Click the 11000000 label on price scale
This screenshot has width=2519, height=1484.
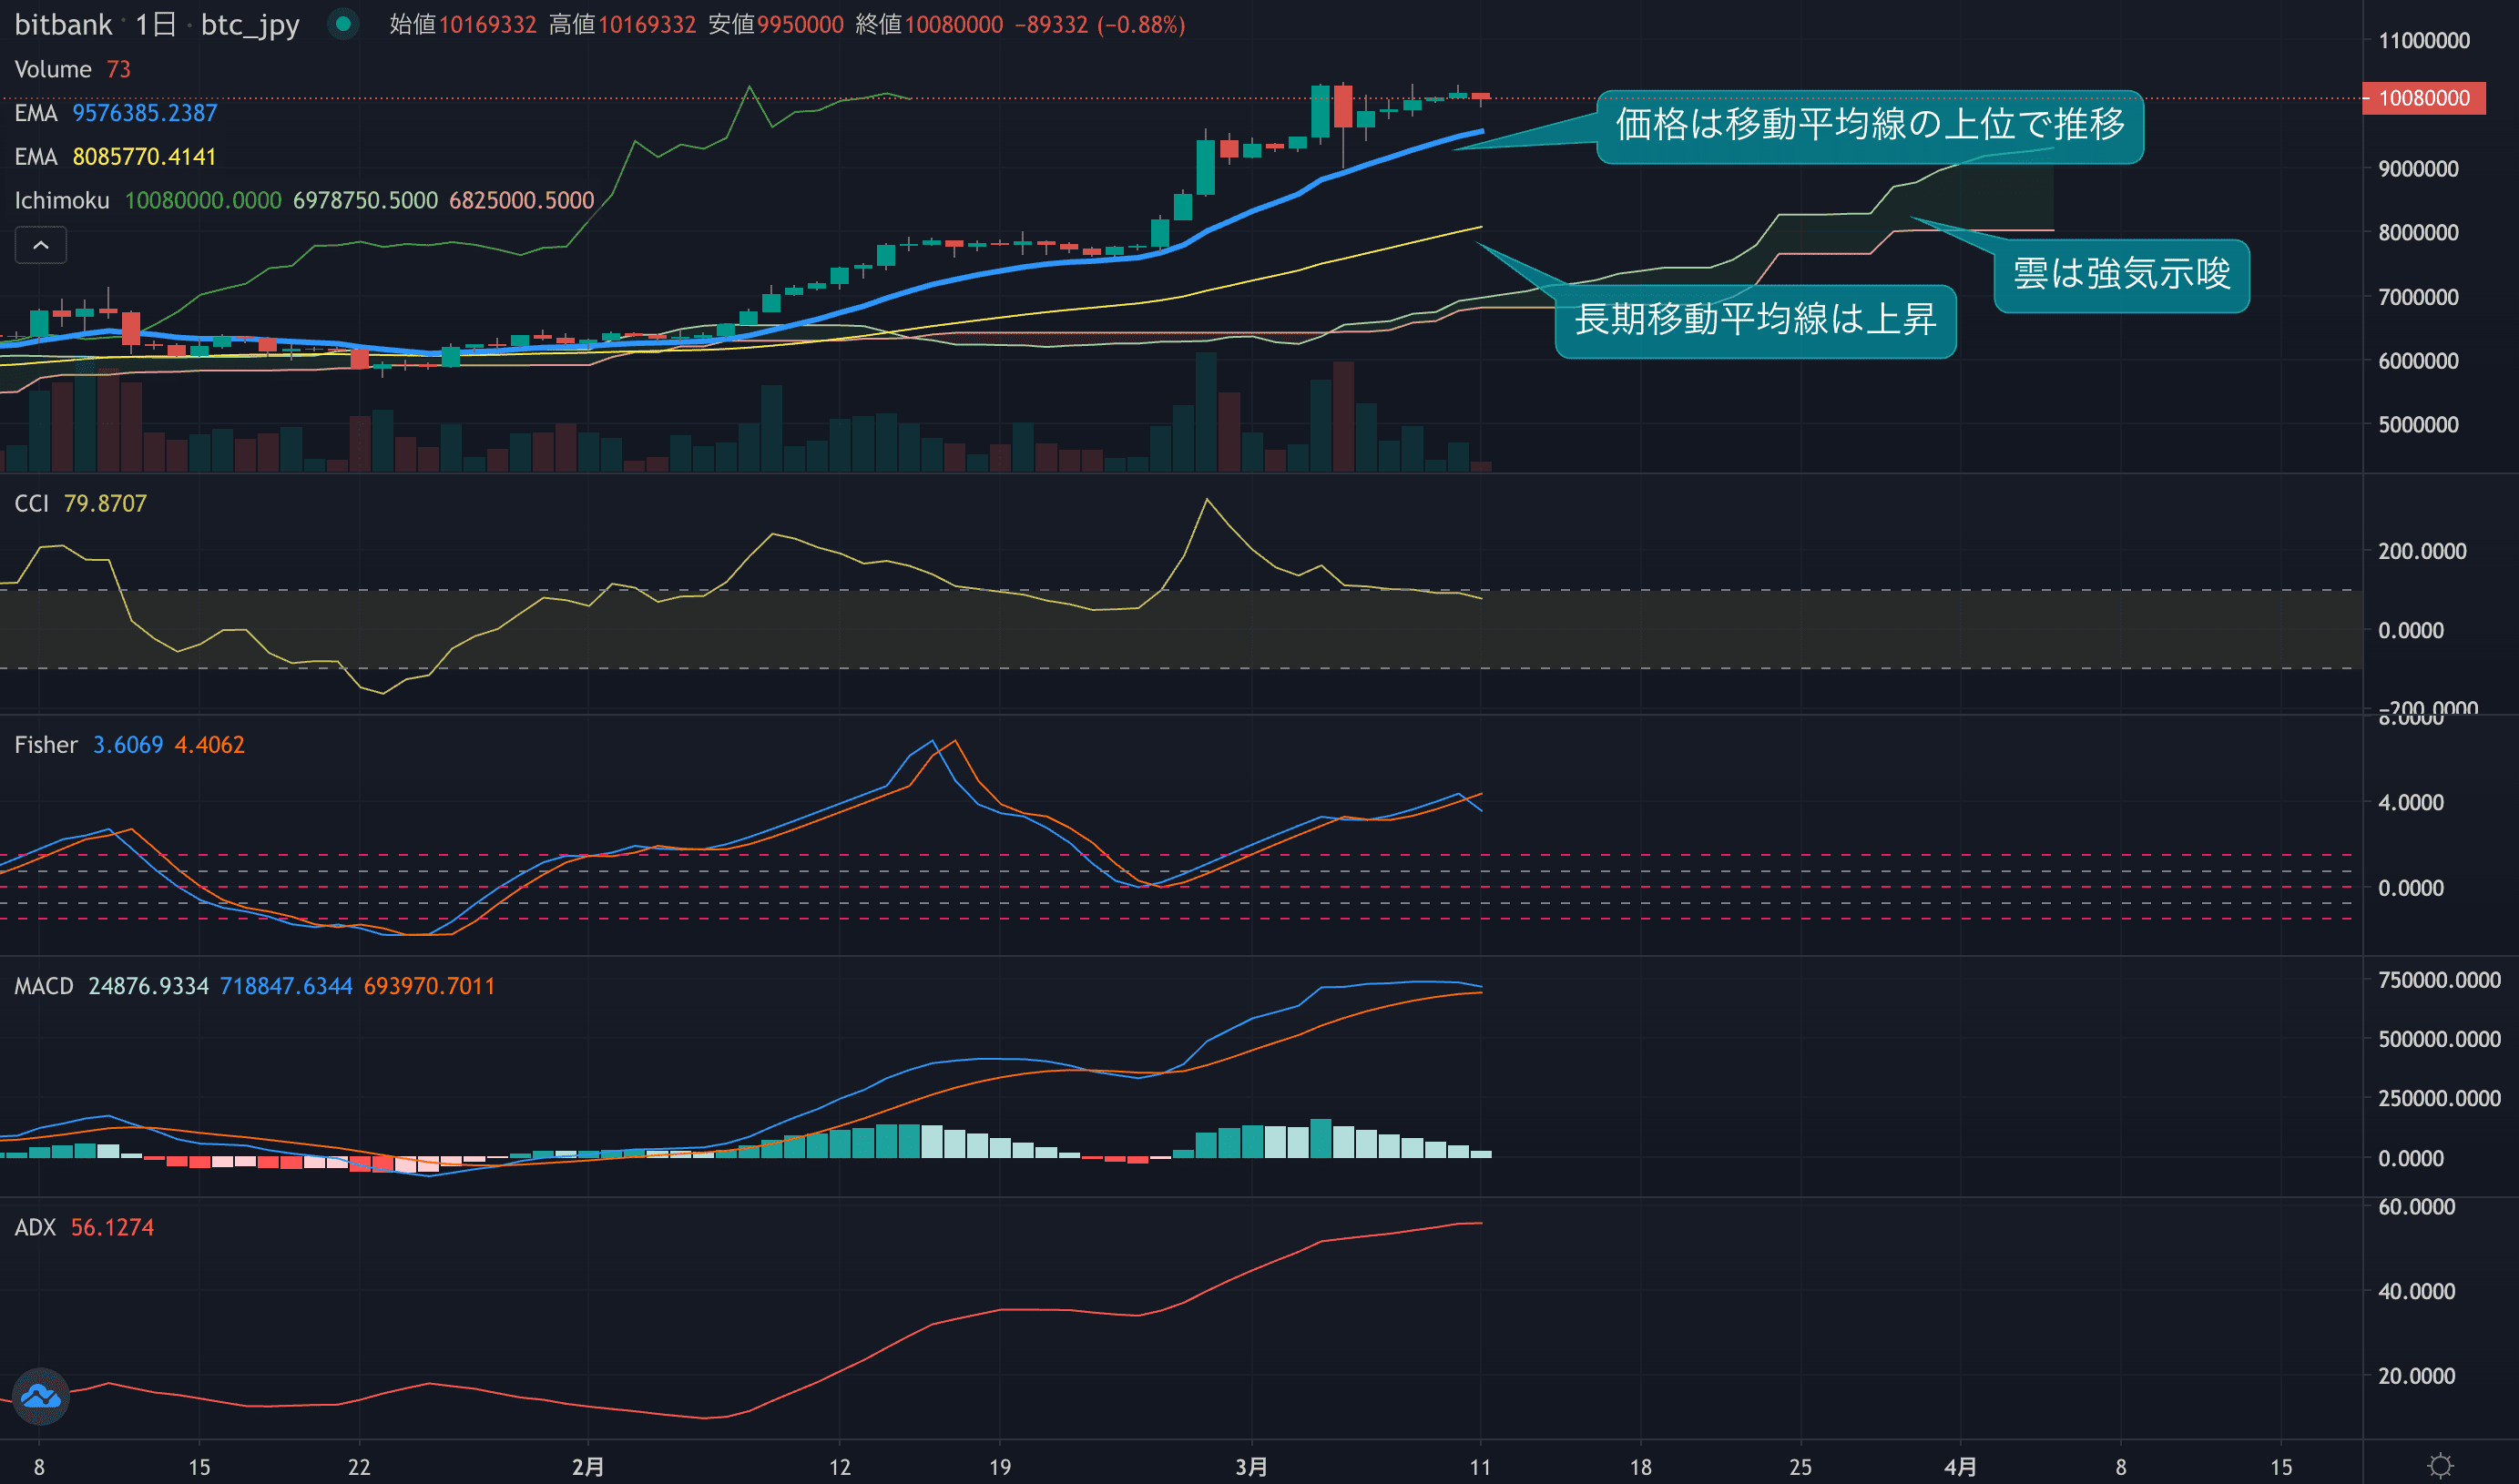point(2423,41)
